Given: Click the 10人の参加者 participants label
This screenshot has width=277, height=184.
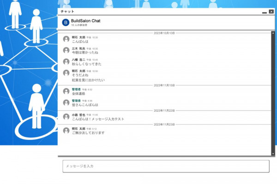Looking at the screenshot, I should pos(79,25).
